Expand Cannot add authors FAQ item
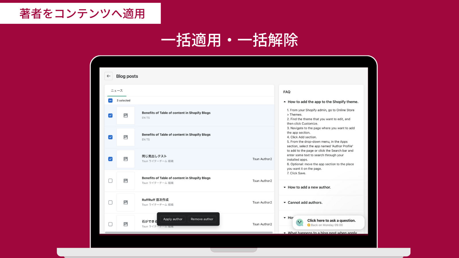 tap(305, 202)
